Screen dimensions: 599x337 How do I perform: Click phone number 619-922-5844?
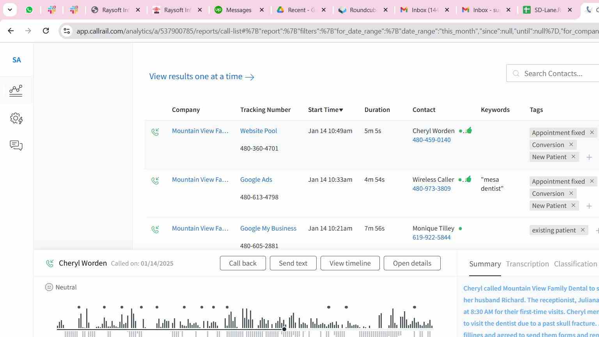tap(432, 237)
